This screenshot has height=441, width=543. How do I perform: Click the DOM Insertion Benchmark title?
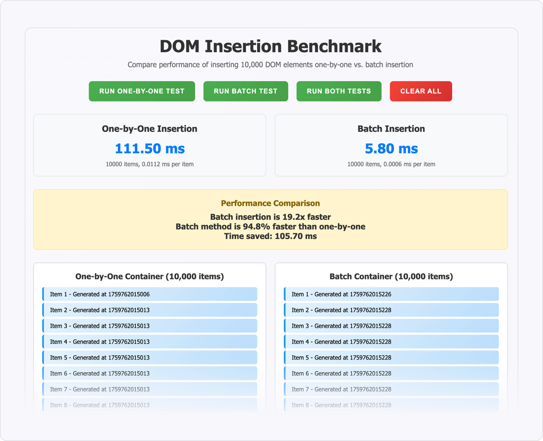point(270,46)
